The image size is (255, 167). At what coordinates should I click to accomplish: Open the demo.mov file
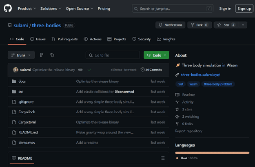[27, 143]
